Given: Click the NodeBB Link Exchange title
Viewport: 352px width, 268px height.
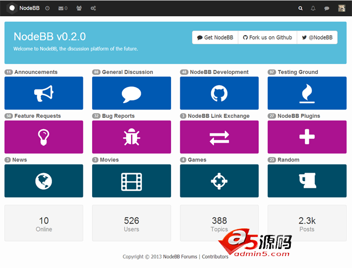Looking at the screenshot, I should point(219,116).
